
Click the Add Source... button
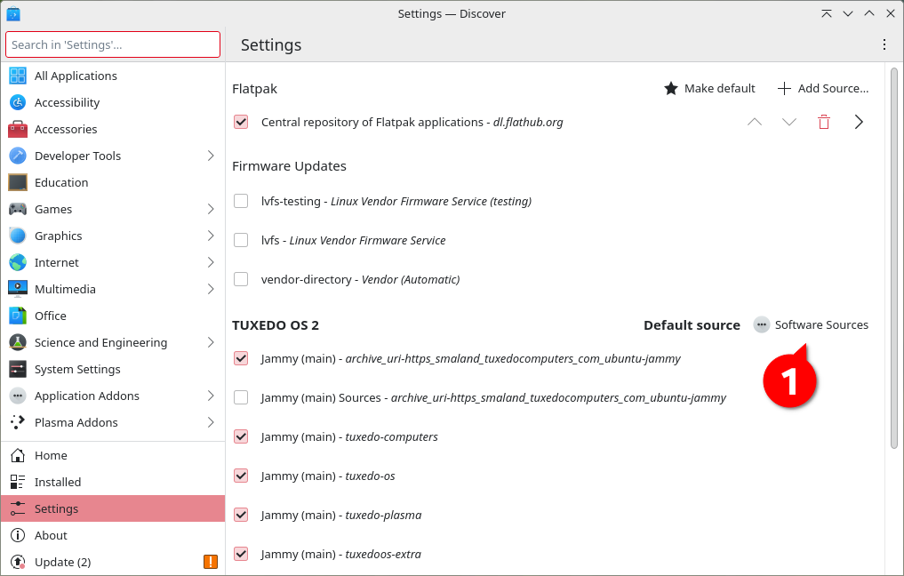click(x=823, y=88)
